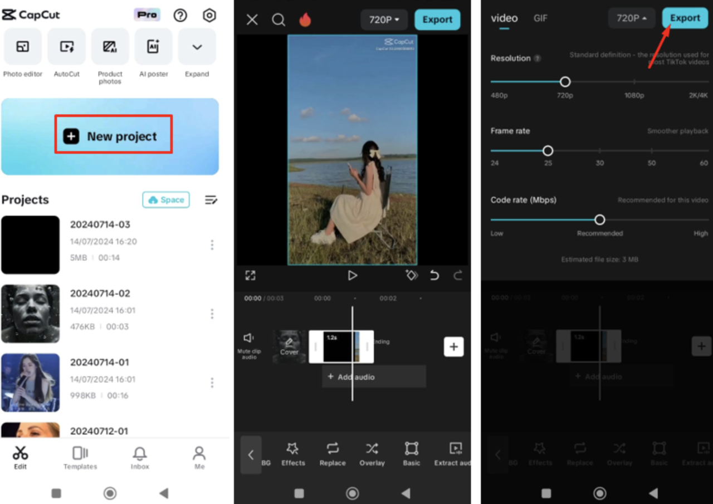This screenshot has width=713, height=504.
Task: Expand more editing tools on the home screen
Action: [197, 53]
